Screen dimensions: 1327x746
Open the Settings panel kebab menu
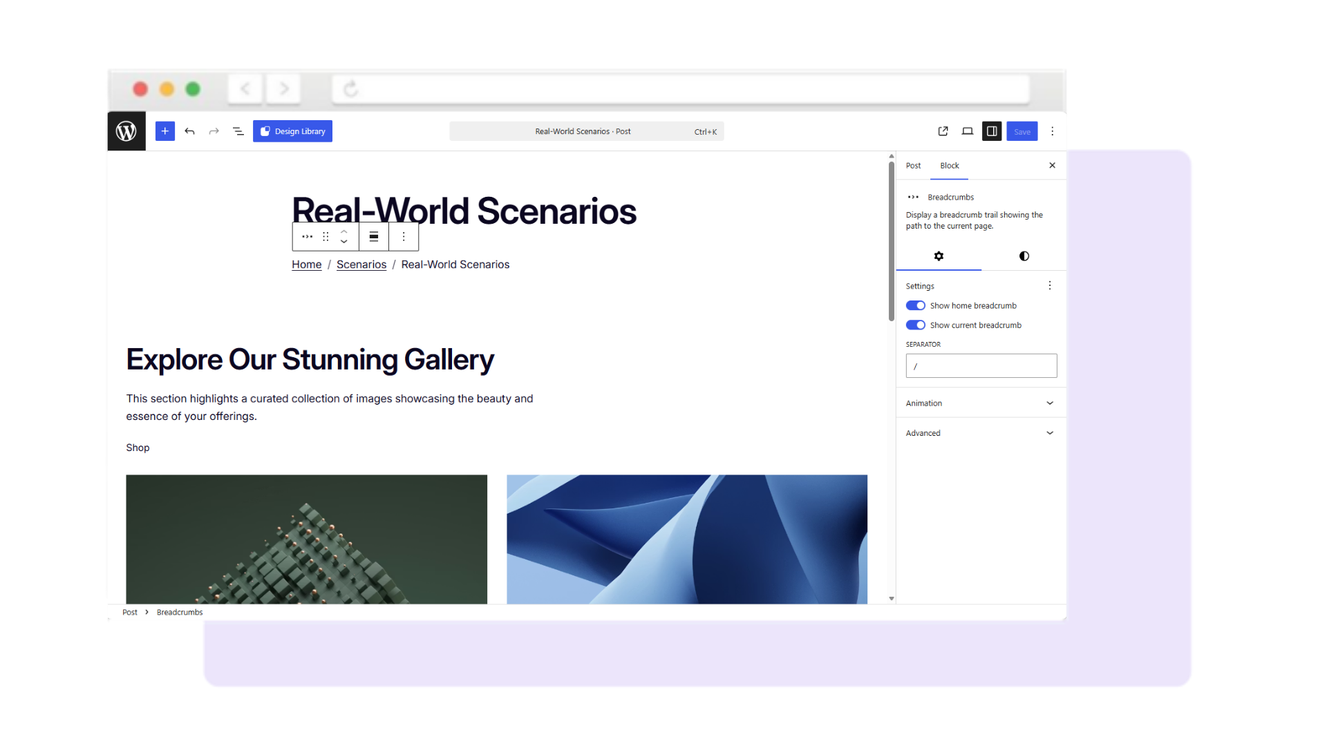point(1049,285)
